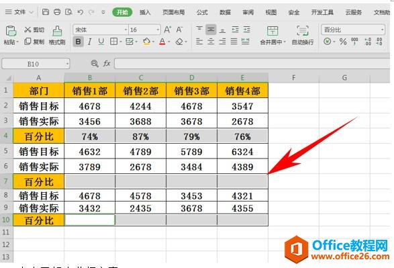The width and height of the screenshot is (394, 268).
Task: Open the 云服务 tab
Action: pyautogui.click(x=354, y=12)
